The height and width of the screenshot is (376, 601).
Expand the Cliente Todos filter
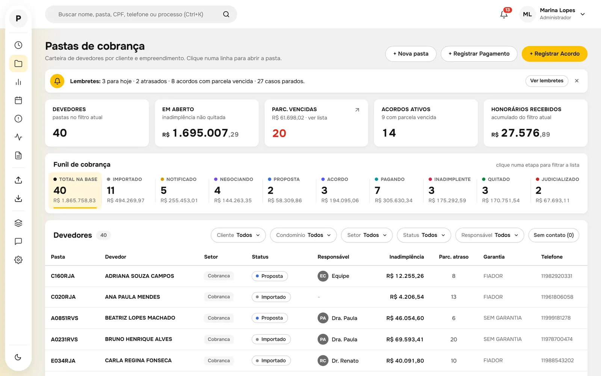238,235
